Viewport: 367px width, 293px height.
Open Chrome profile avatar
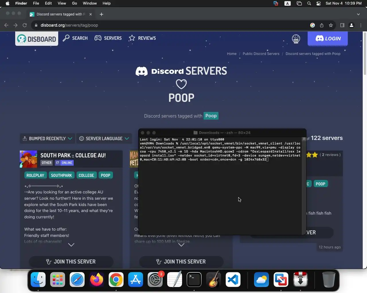352,25
